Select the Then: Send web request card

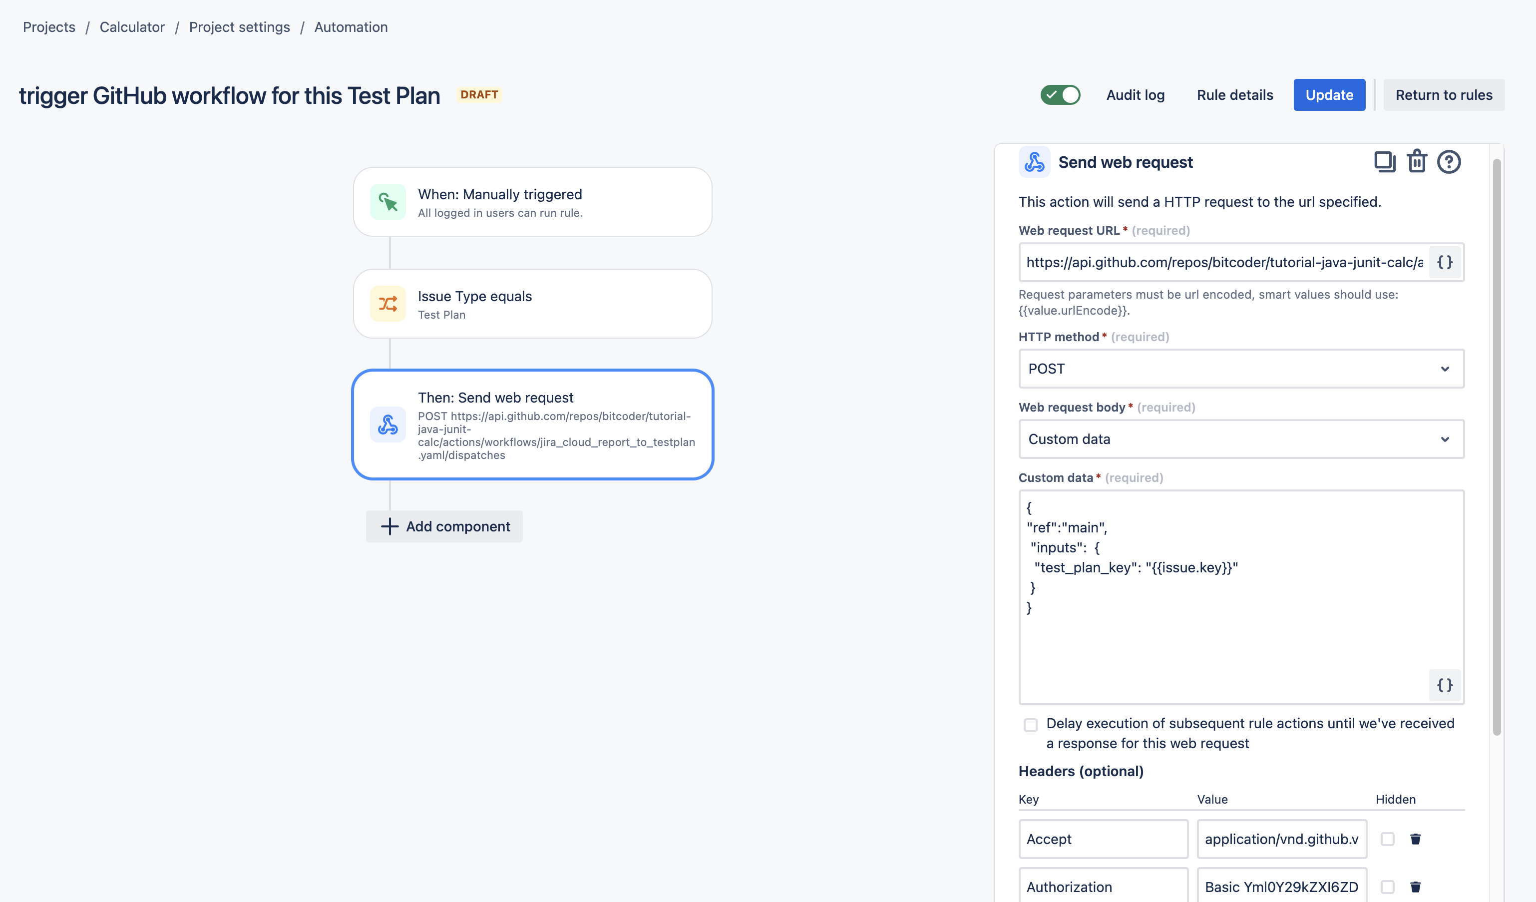533,425
